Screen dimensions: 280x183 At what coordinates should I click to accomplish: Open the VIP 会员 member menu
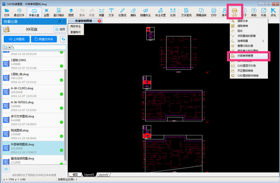click(x=234, y=12)
